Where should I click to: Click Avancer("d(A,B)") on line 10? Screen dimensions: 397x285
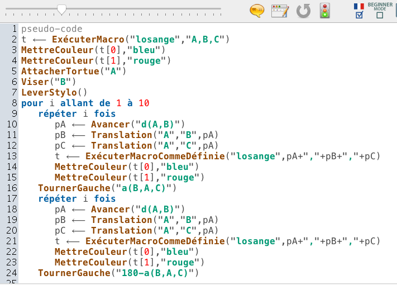[138, 125]
